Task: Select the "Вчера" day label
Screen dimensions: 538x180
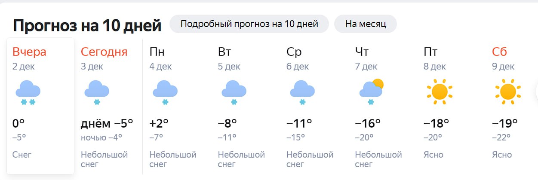Action: pyautogui.click(x=29, y=52)
